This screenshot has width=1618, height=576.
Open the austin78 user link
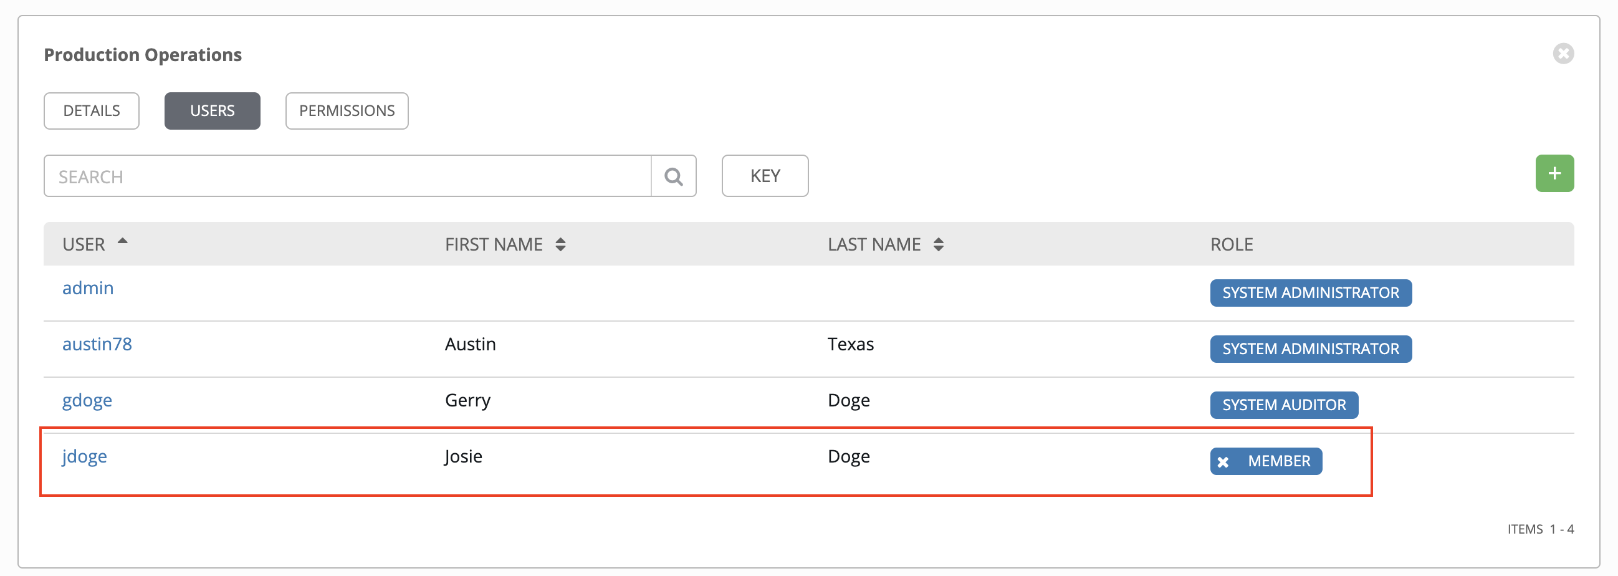click(97, 344)
